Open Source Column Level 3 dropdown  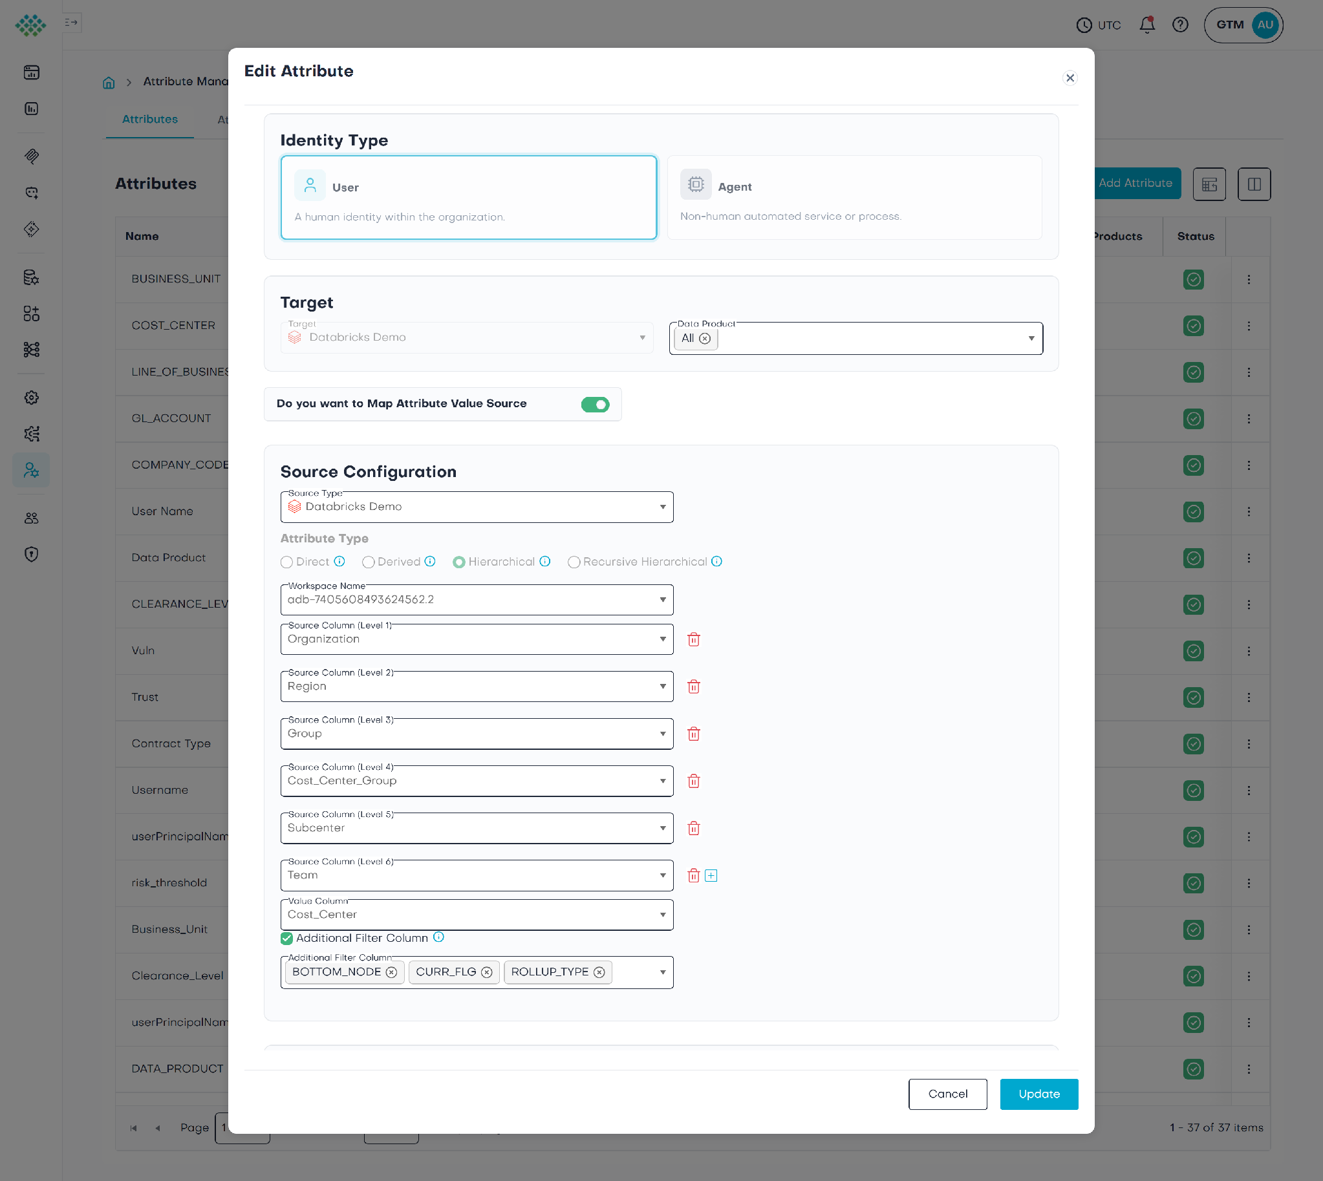pyautogui.click(x=477, y=734)
